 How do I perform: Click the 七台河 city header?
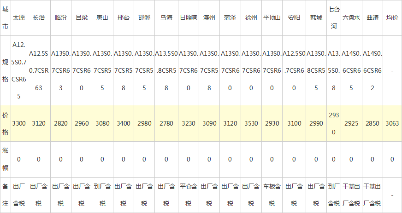point(333,18)
